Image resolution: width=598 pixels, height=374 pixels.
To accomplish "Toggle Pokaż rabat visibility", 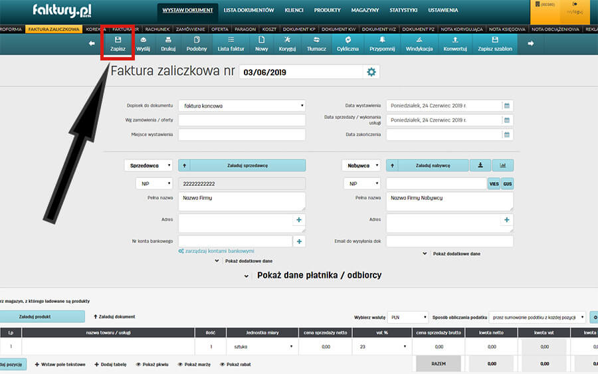I will coord(239,365).
